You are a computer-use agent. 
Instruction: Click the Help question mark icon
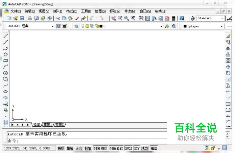click(182, 18)
